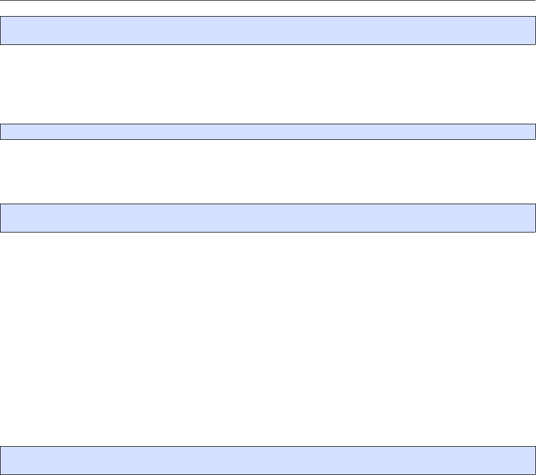Click the third blue section bar

268,218
